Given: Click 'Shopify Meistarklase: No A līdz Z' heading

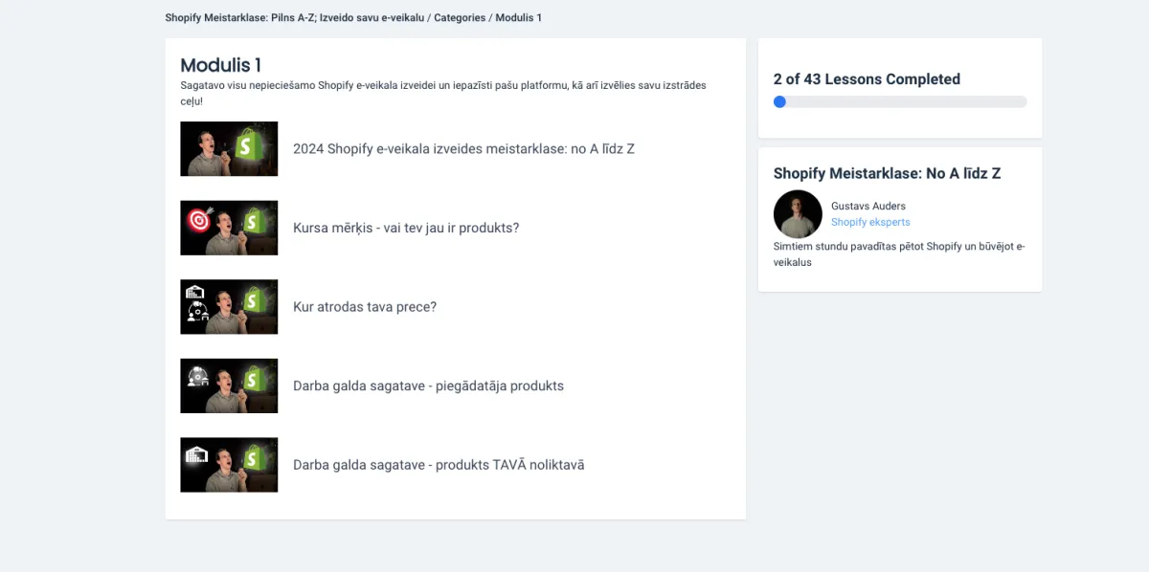Looking at the screenshot, I should click(x=888, y=173).
